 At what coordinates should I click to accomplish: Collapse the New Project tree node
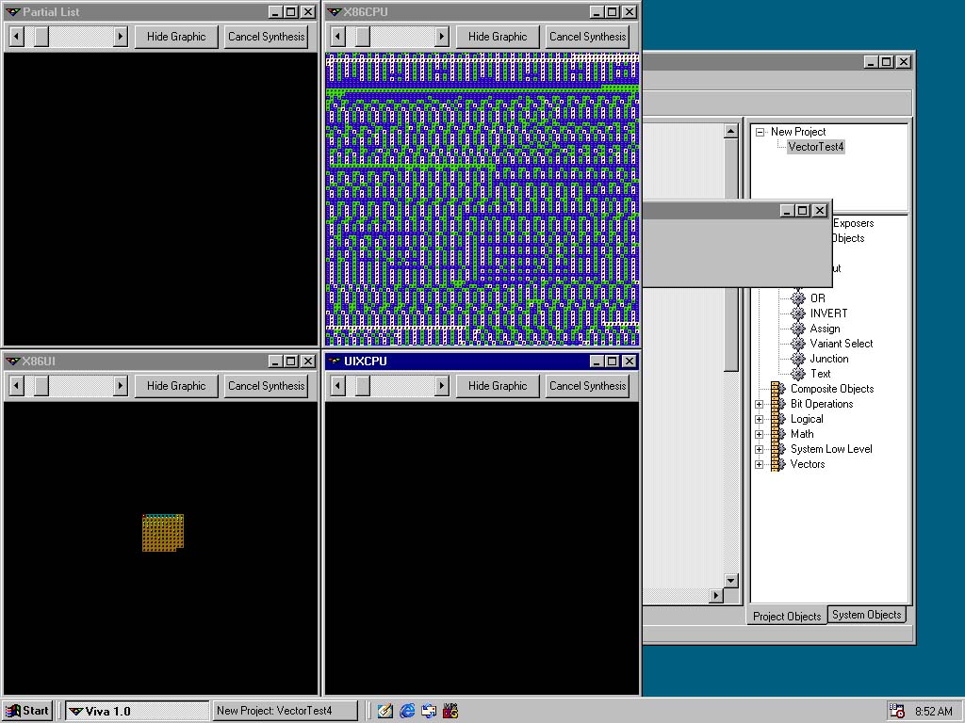click(760, 133)
